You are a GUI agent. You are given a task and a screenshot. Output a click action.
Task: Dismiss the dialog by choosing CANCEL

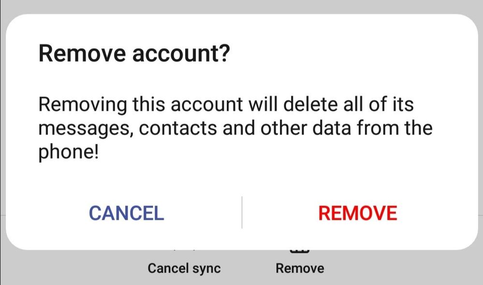click(126, 213)
